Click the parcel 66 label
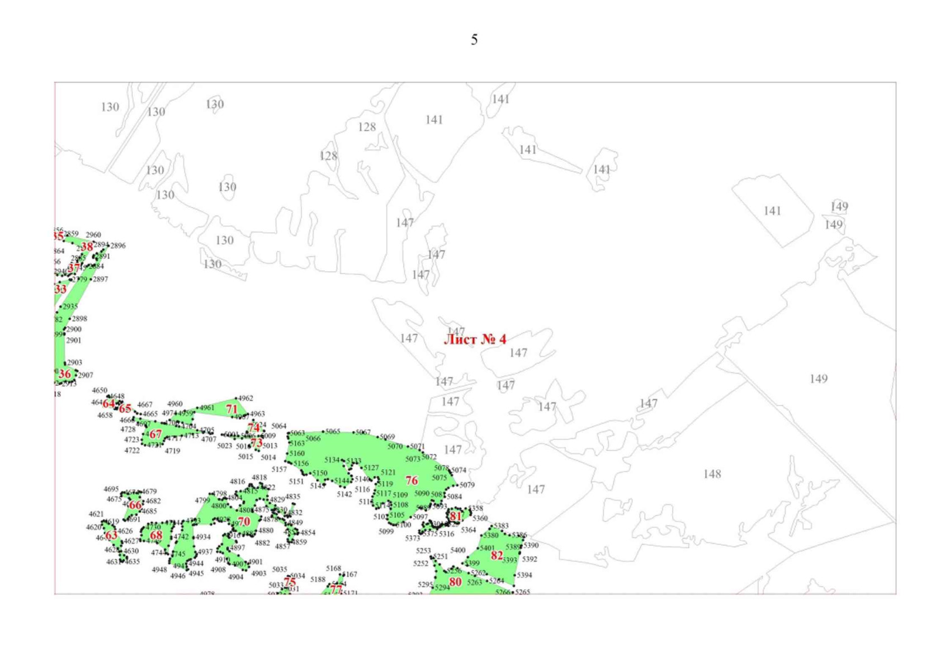 (135, 505)
